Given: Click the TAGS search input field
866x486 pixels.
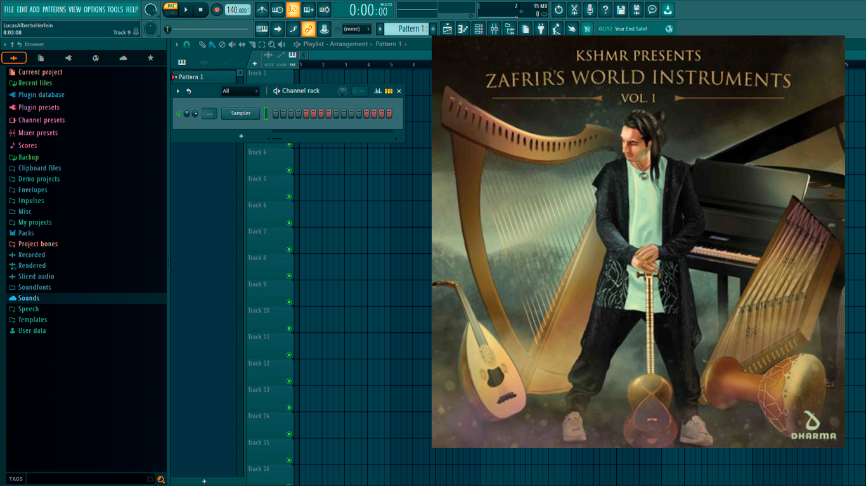Looking at the screenshot, I should tap(86, 479).
